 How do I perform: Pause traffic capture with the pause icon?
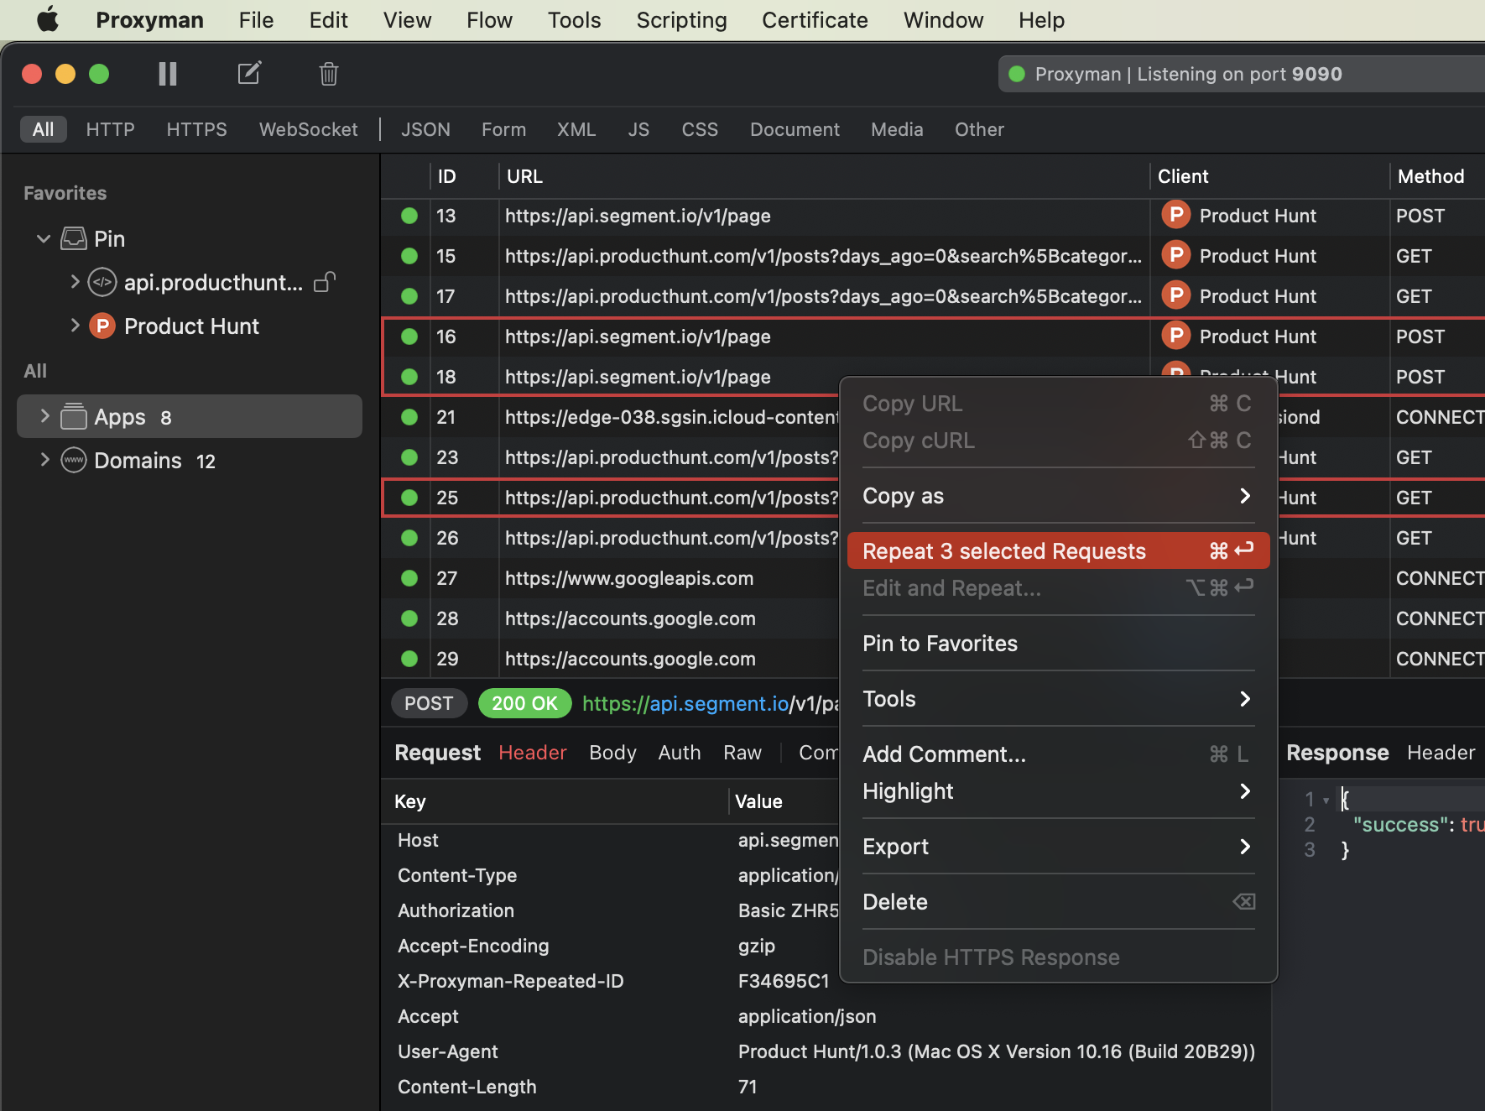point(168,74)
